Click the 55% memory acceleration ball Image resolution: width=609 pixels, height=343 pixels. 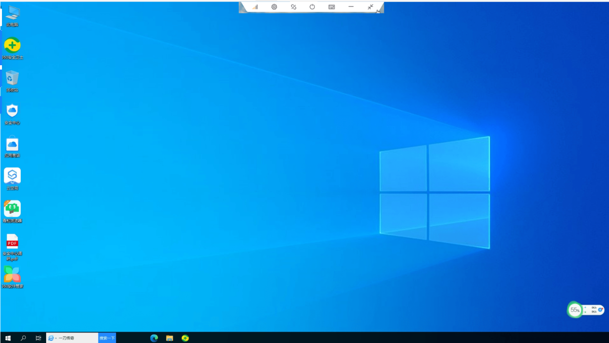(x=575, y=310)
